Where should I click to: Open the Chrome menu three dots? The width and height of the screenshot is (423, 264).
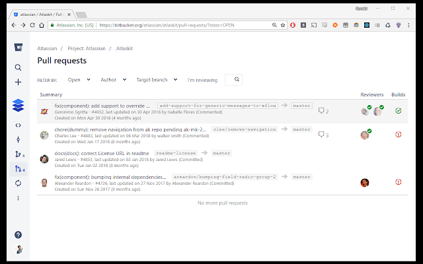point(408,25)
